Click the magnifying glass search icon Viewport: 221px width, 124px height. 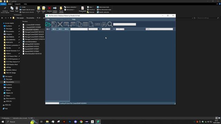click(110, 24)
